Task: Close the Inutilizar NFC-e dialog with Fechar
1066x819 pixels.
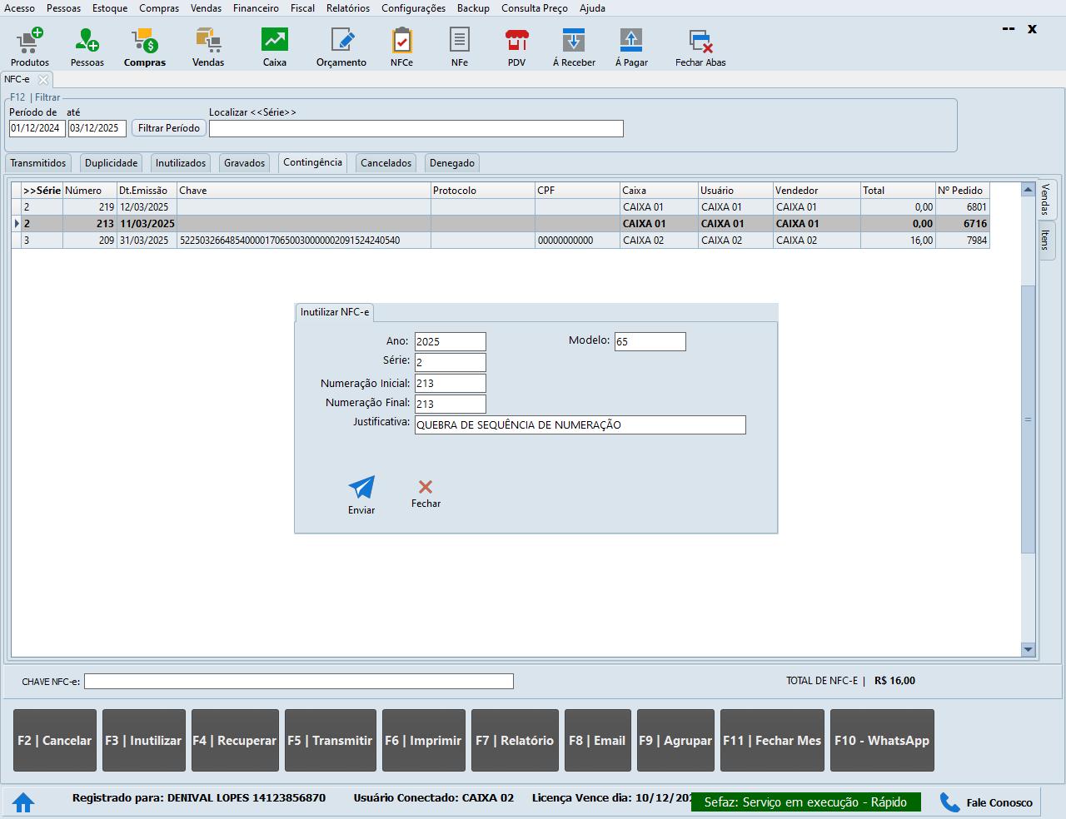Action: tap(426, 493)
